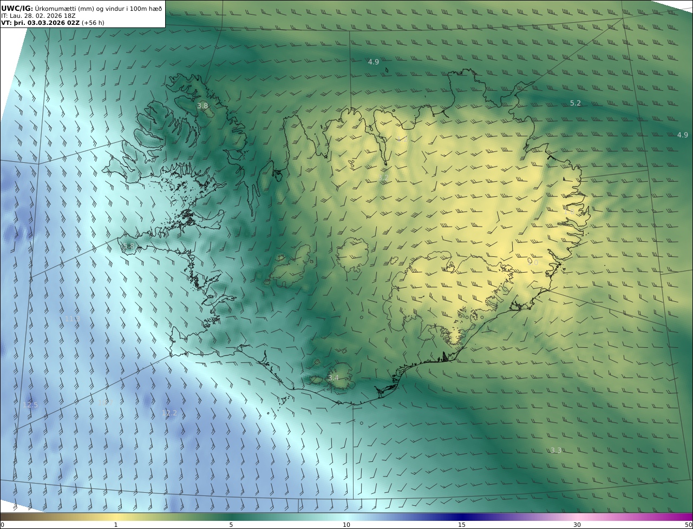Click the 3.2 precipitation value label
693x529 pixels.
383,177
